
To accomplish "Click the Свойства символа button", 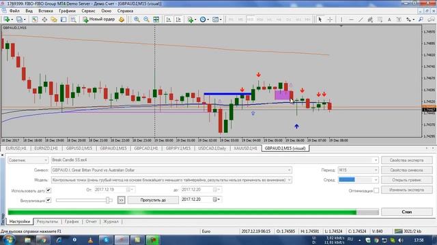I will [x=407, y=170].
